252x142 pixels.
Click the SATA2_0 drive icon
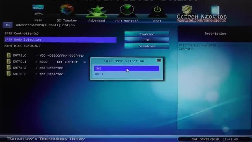[x=9, y=55]
